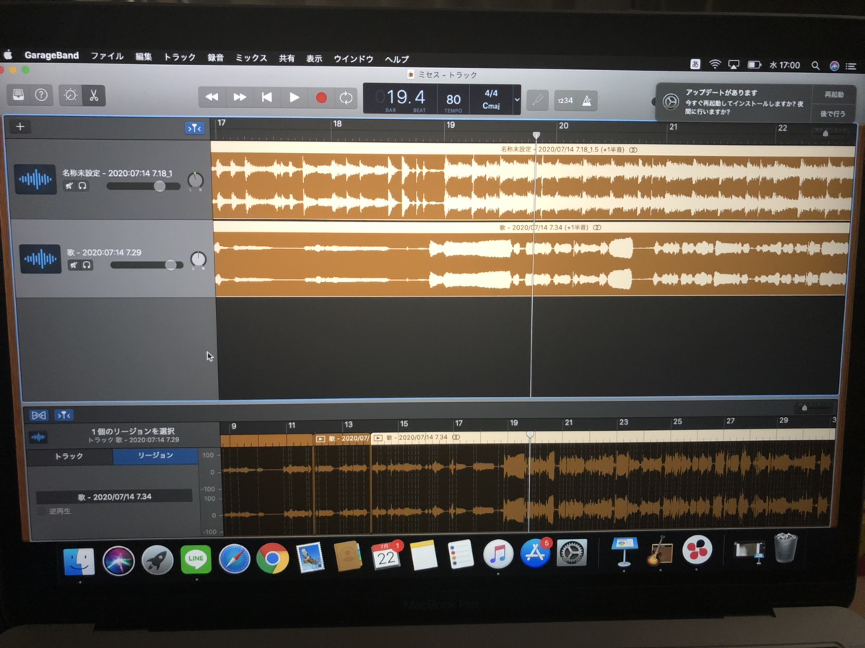Open the ミックス menu
This screenshot has width=865, height=648.
(x=251, y=58)
